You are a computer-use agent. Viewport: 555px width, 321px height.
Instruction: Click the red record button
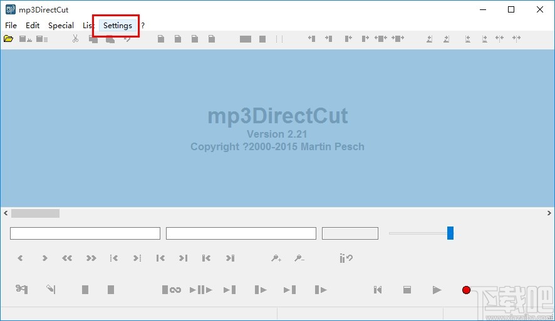pyautogui.click(x=466, y=290)
